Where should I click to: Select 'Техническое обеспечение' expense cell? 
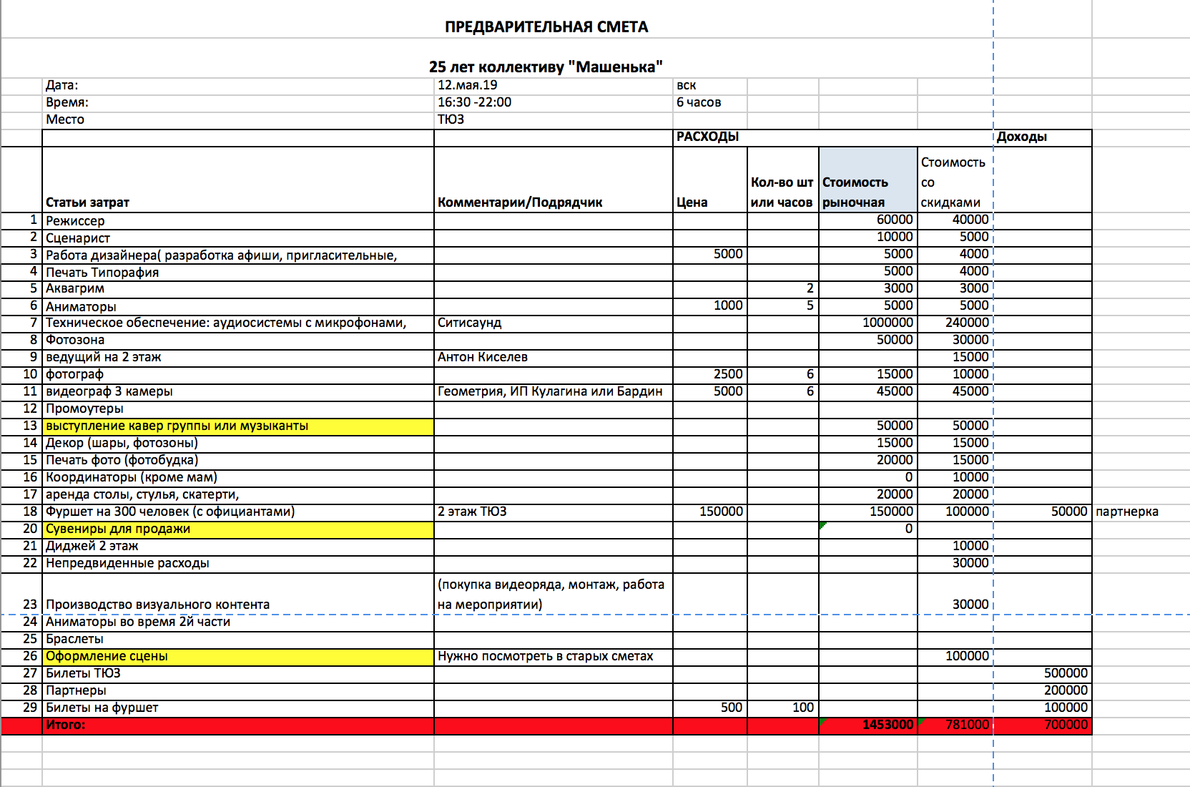pyautogui.click(x=238, y=323)
